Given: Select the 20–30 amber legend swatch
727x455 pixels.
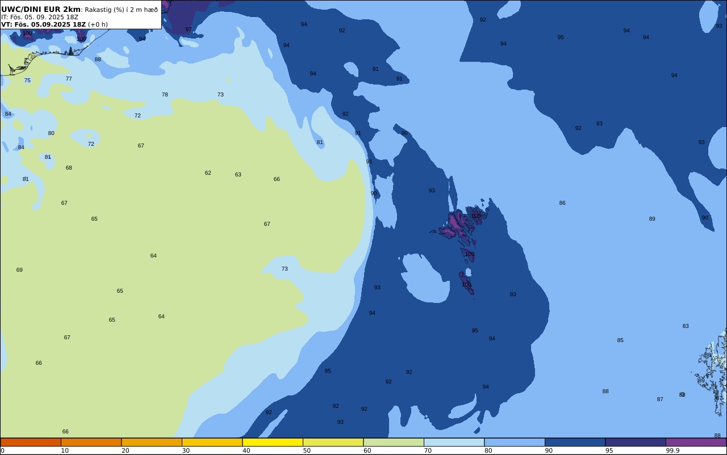Looking at the screenshot, I should click(152, 442).
